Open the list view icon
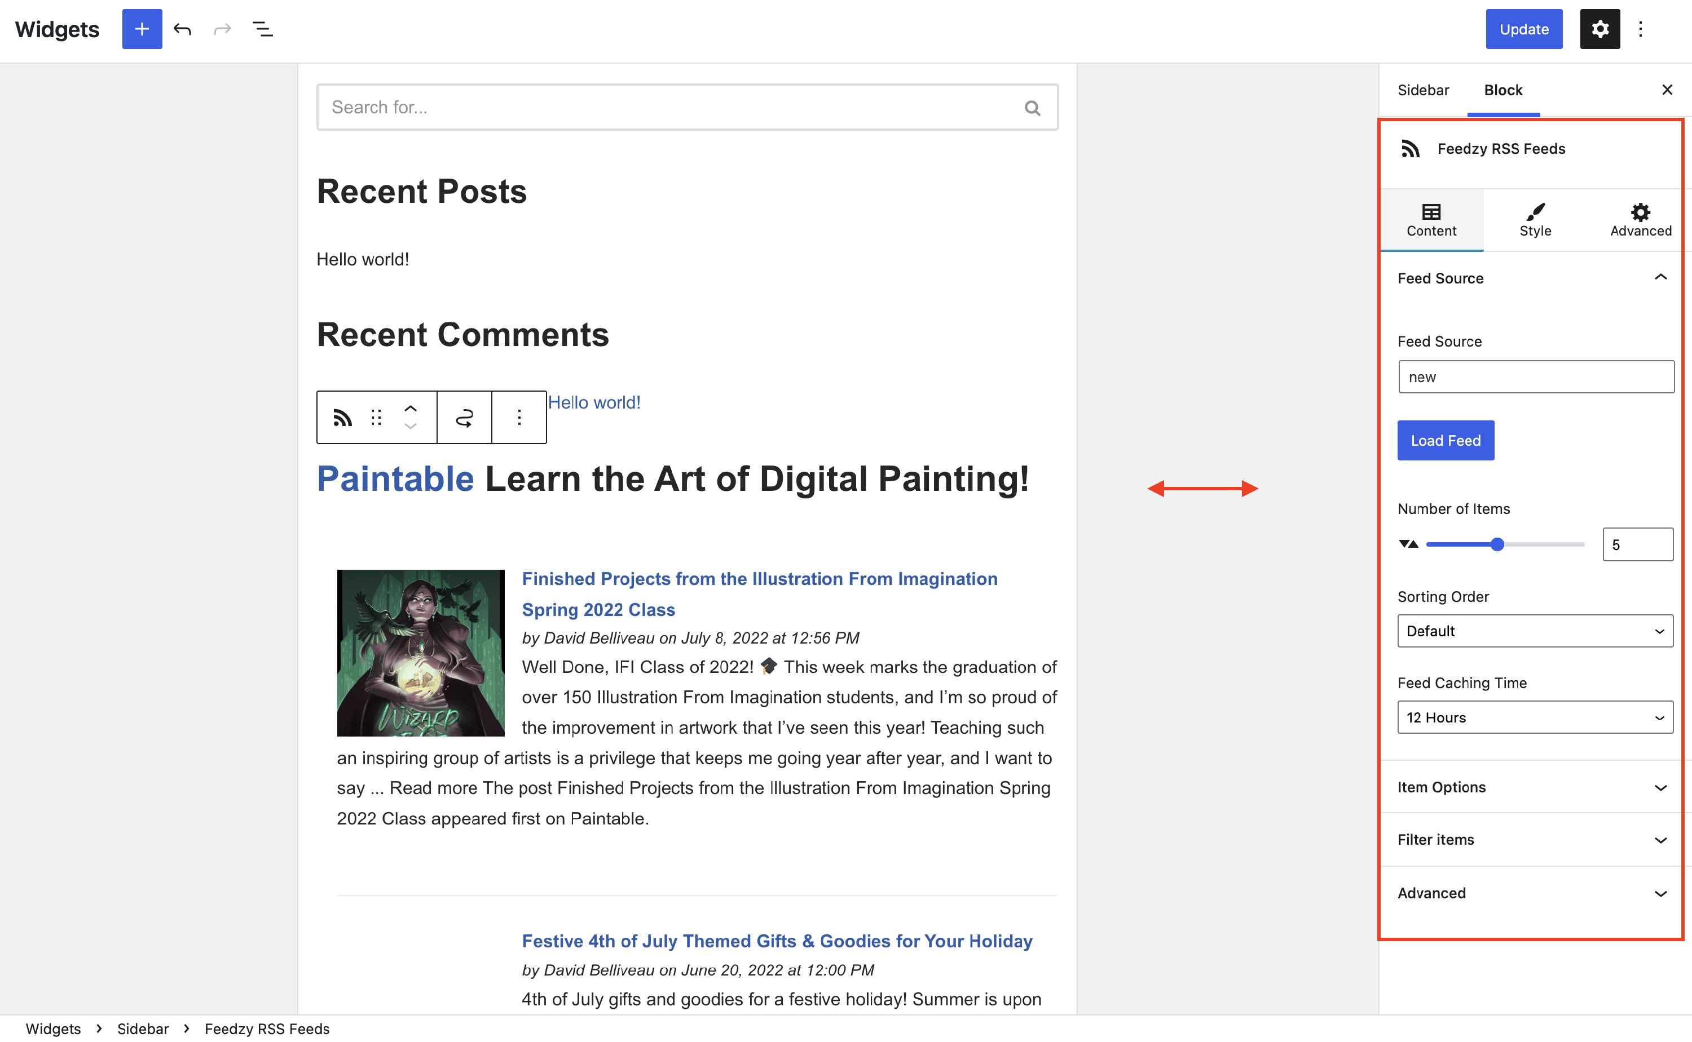The height and width of the screenshot is (1042, 1692). click(x=263, y=29)
